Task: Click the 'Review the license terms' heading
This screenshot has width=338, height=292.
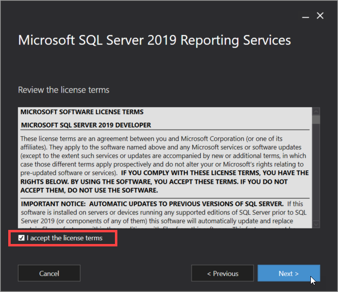Action: [x=64, y=90]
